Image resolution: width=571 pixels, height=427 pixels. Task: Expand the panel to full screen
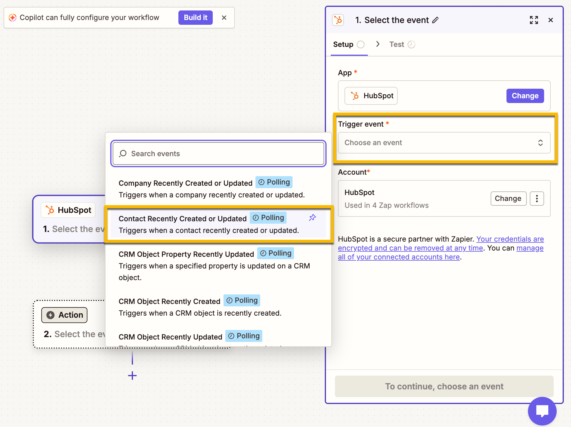(534, 20)
